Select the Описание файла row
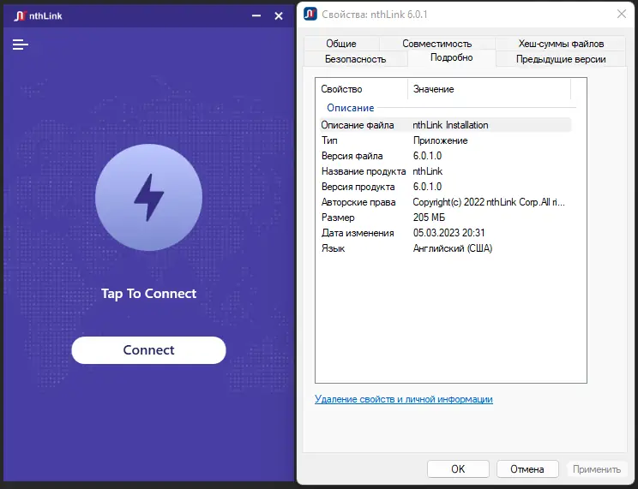638x489 pixels. tap(446, 125)
